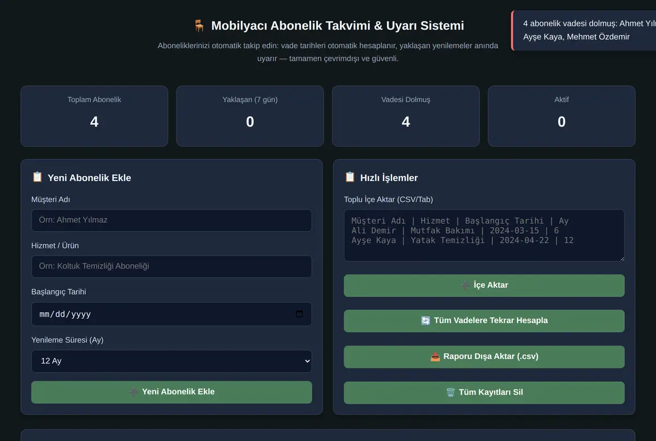Click the expired subscriptions notification toast
Image resolution: width=656 pixels, height=441 pixels.
(584, 31)
